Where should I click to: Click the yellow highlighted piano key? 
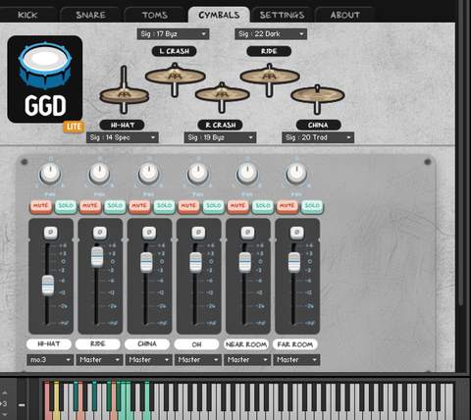[57, 401]
